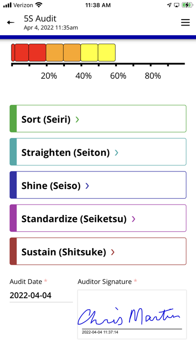Open the hamburger menu icon
Screen dimensions: 196x349
pos(185,22)
